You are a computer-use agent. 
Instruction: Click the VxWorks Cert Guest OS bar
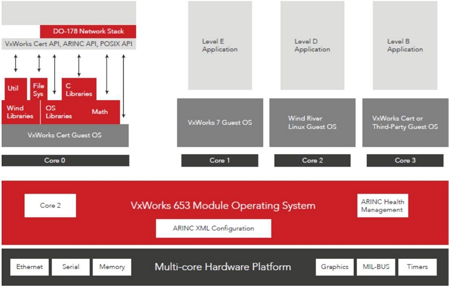(65, 135)
